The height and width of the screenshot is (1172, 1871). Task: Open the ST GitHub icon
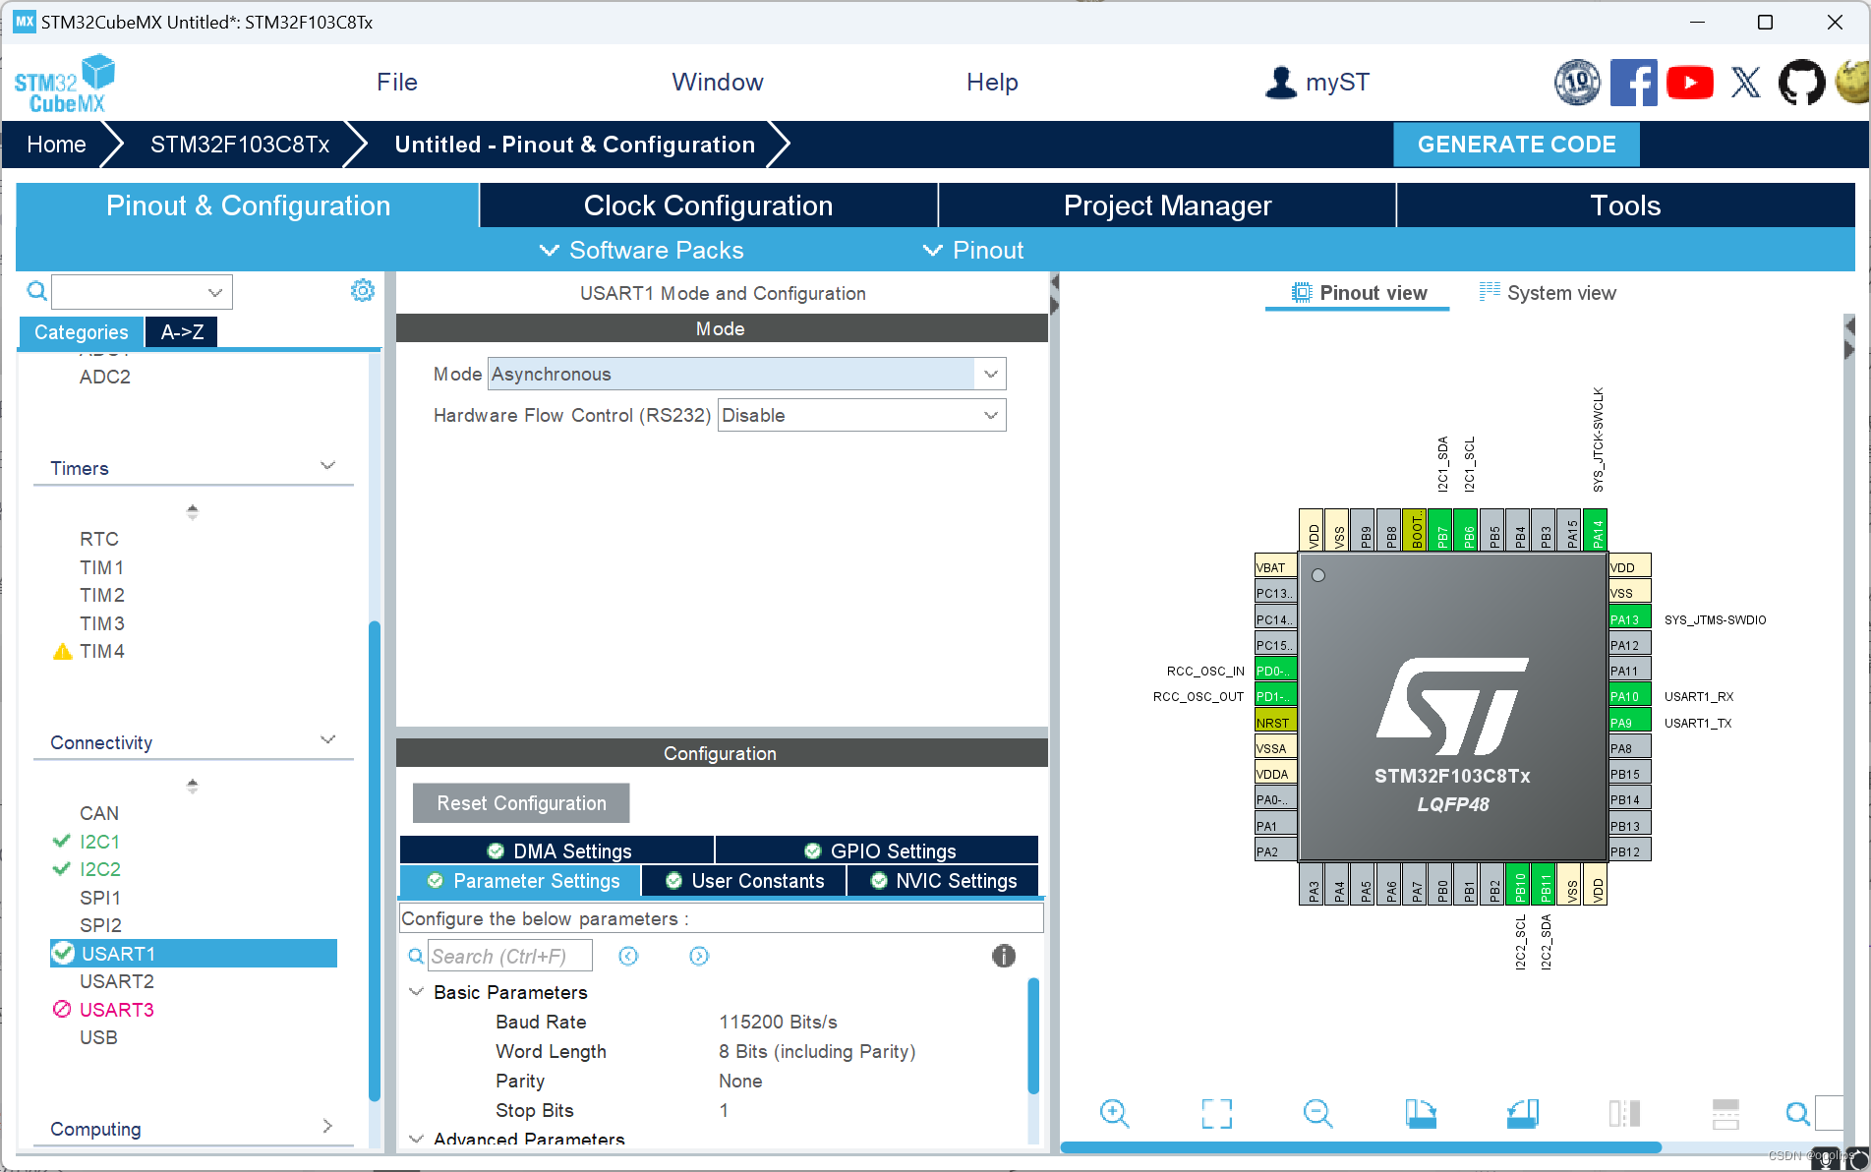tap(1801, 83)
